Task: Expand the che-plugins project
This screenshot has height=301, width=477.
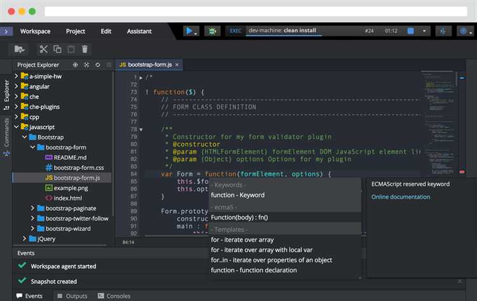Action: point(17,107)
